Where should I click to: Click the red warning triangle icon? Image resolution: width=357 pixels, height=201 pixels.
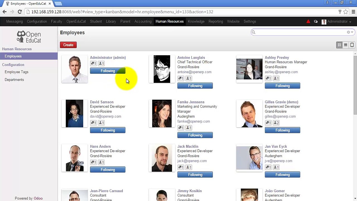(308, 21)
